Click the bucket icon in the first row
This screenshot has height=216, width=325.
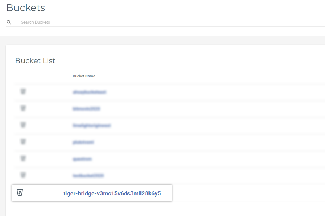23,92
